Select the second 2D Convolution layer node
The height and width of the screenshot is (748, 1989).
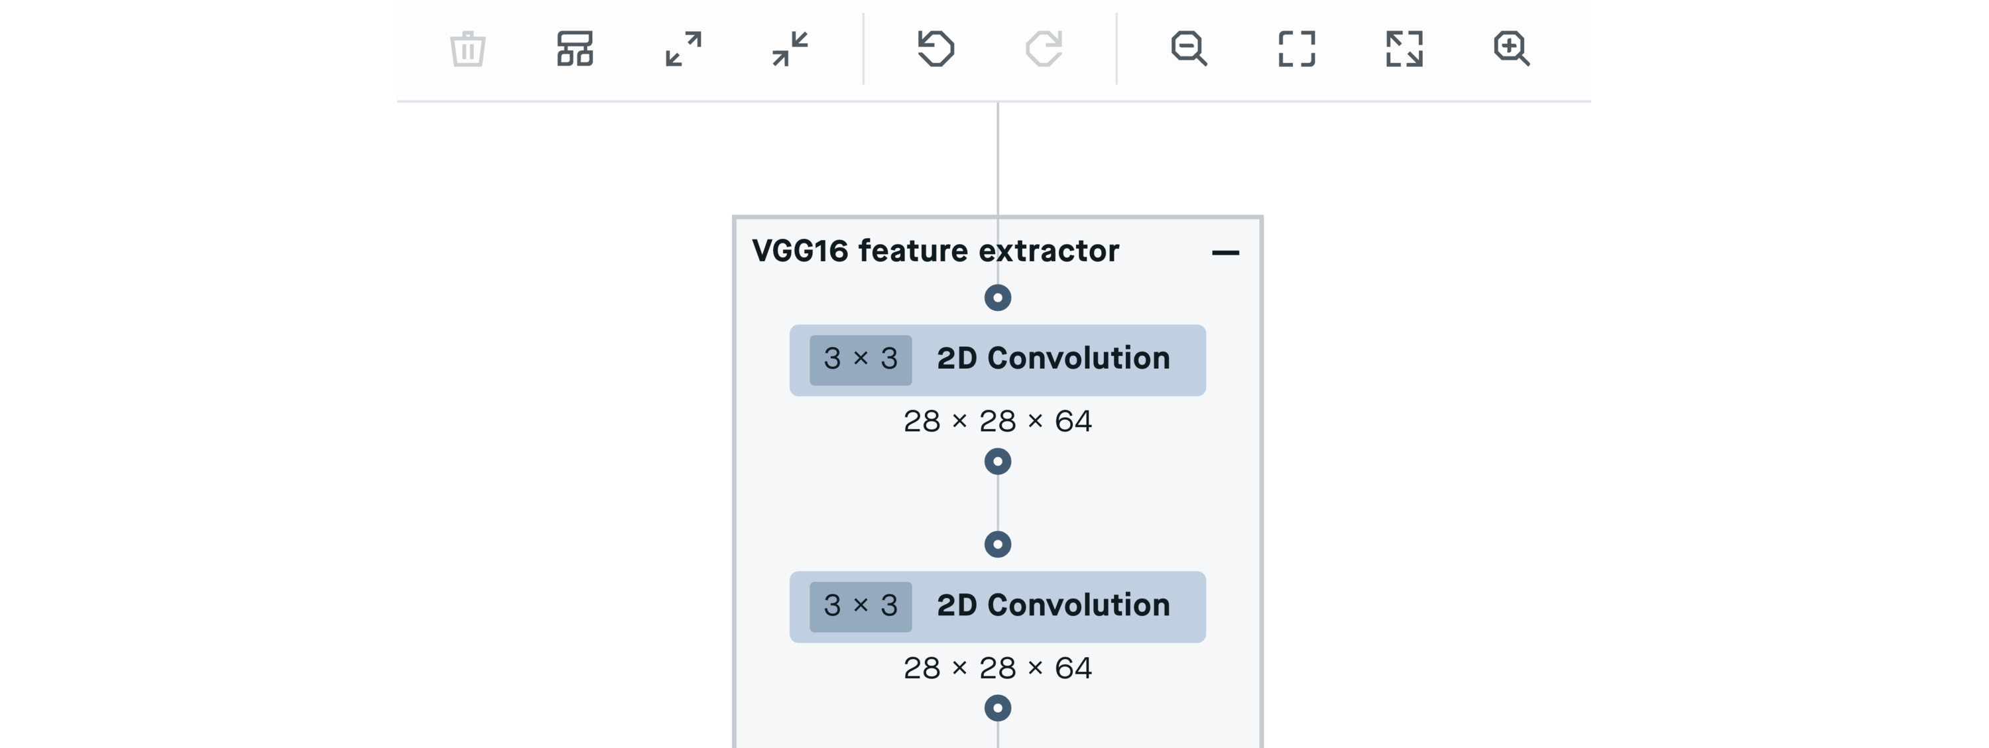point(998,607)
